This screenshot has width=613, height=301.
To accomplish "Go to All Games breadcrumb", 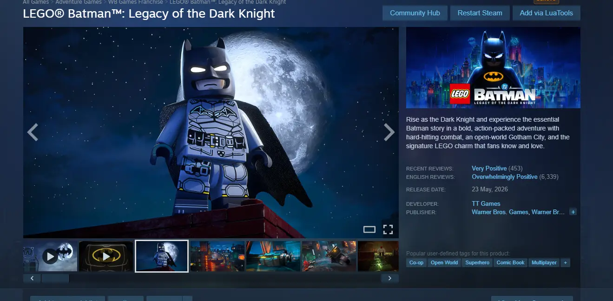I will click(x=36, y=2).
